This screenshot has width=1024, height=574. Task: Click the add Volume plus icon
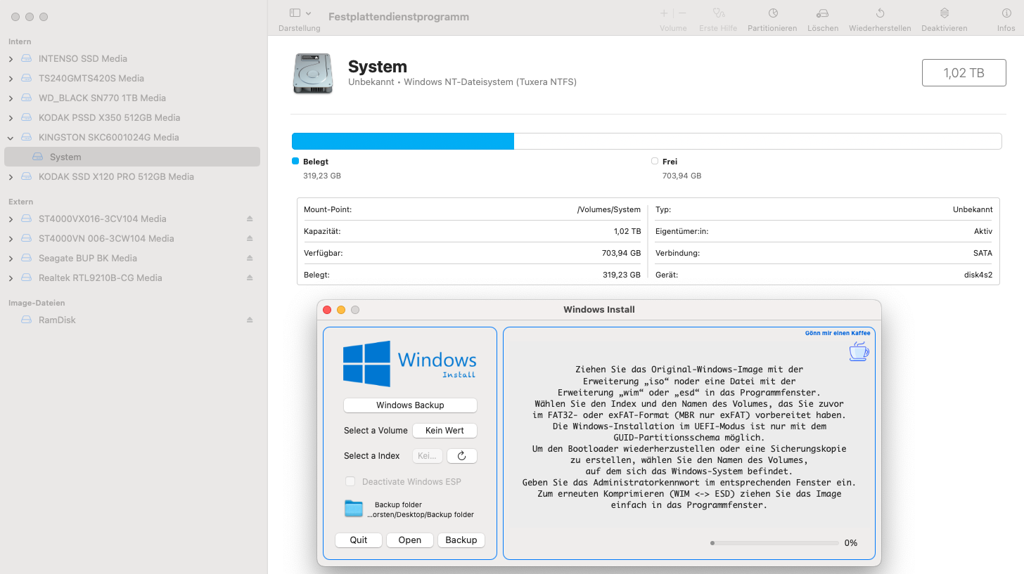tap(664, 13)
